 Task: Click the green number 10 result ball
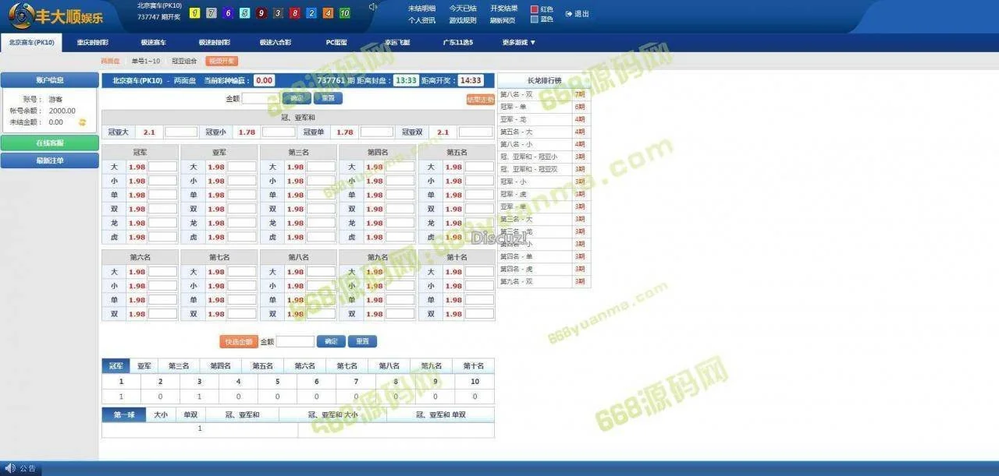click(x=345, y=13)
